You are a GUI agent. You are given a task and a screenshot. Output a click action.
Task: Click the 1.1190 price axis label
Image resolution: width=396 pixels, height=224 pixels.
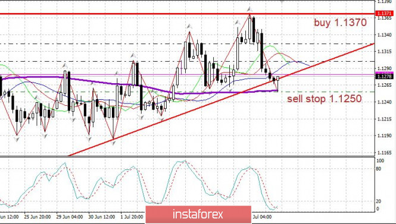click(384, 135)
